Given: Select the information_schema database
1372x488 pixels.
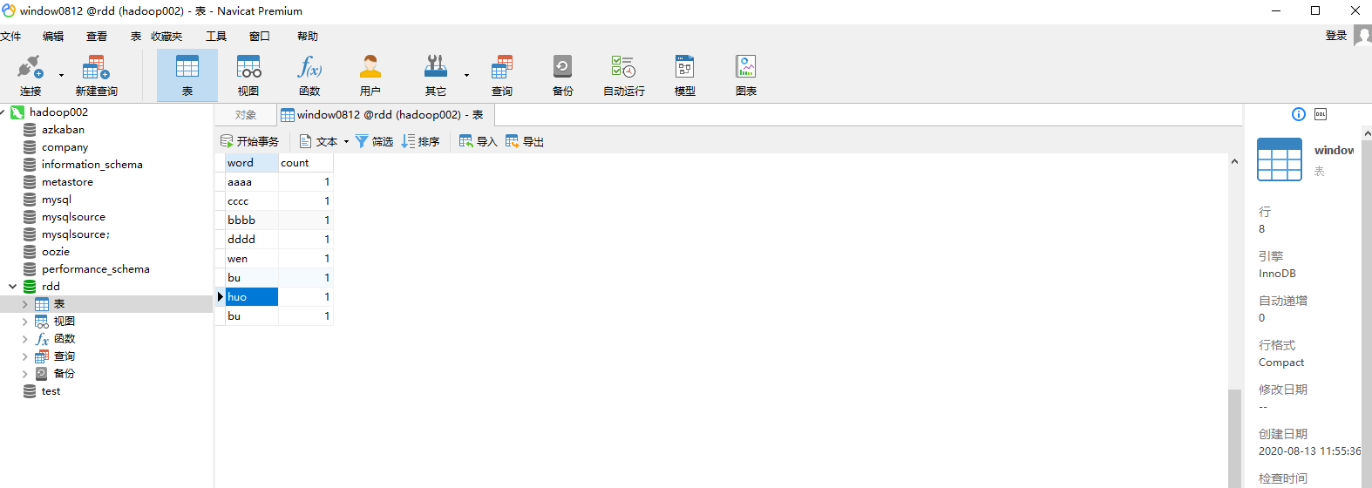Looking at the screenshot, I should point(92,165).
